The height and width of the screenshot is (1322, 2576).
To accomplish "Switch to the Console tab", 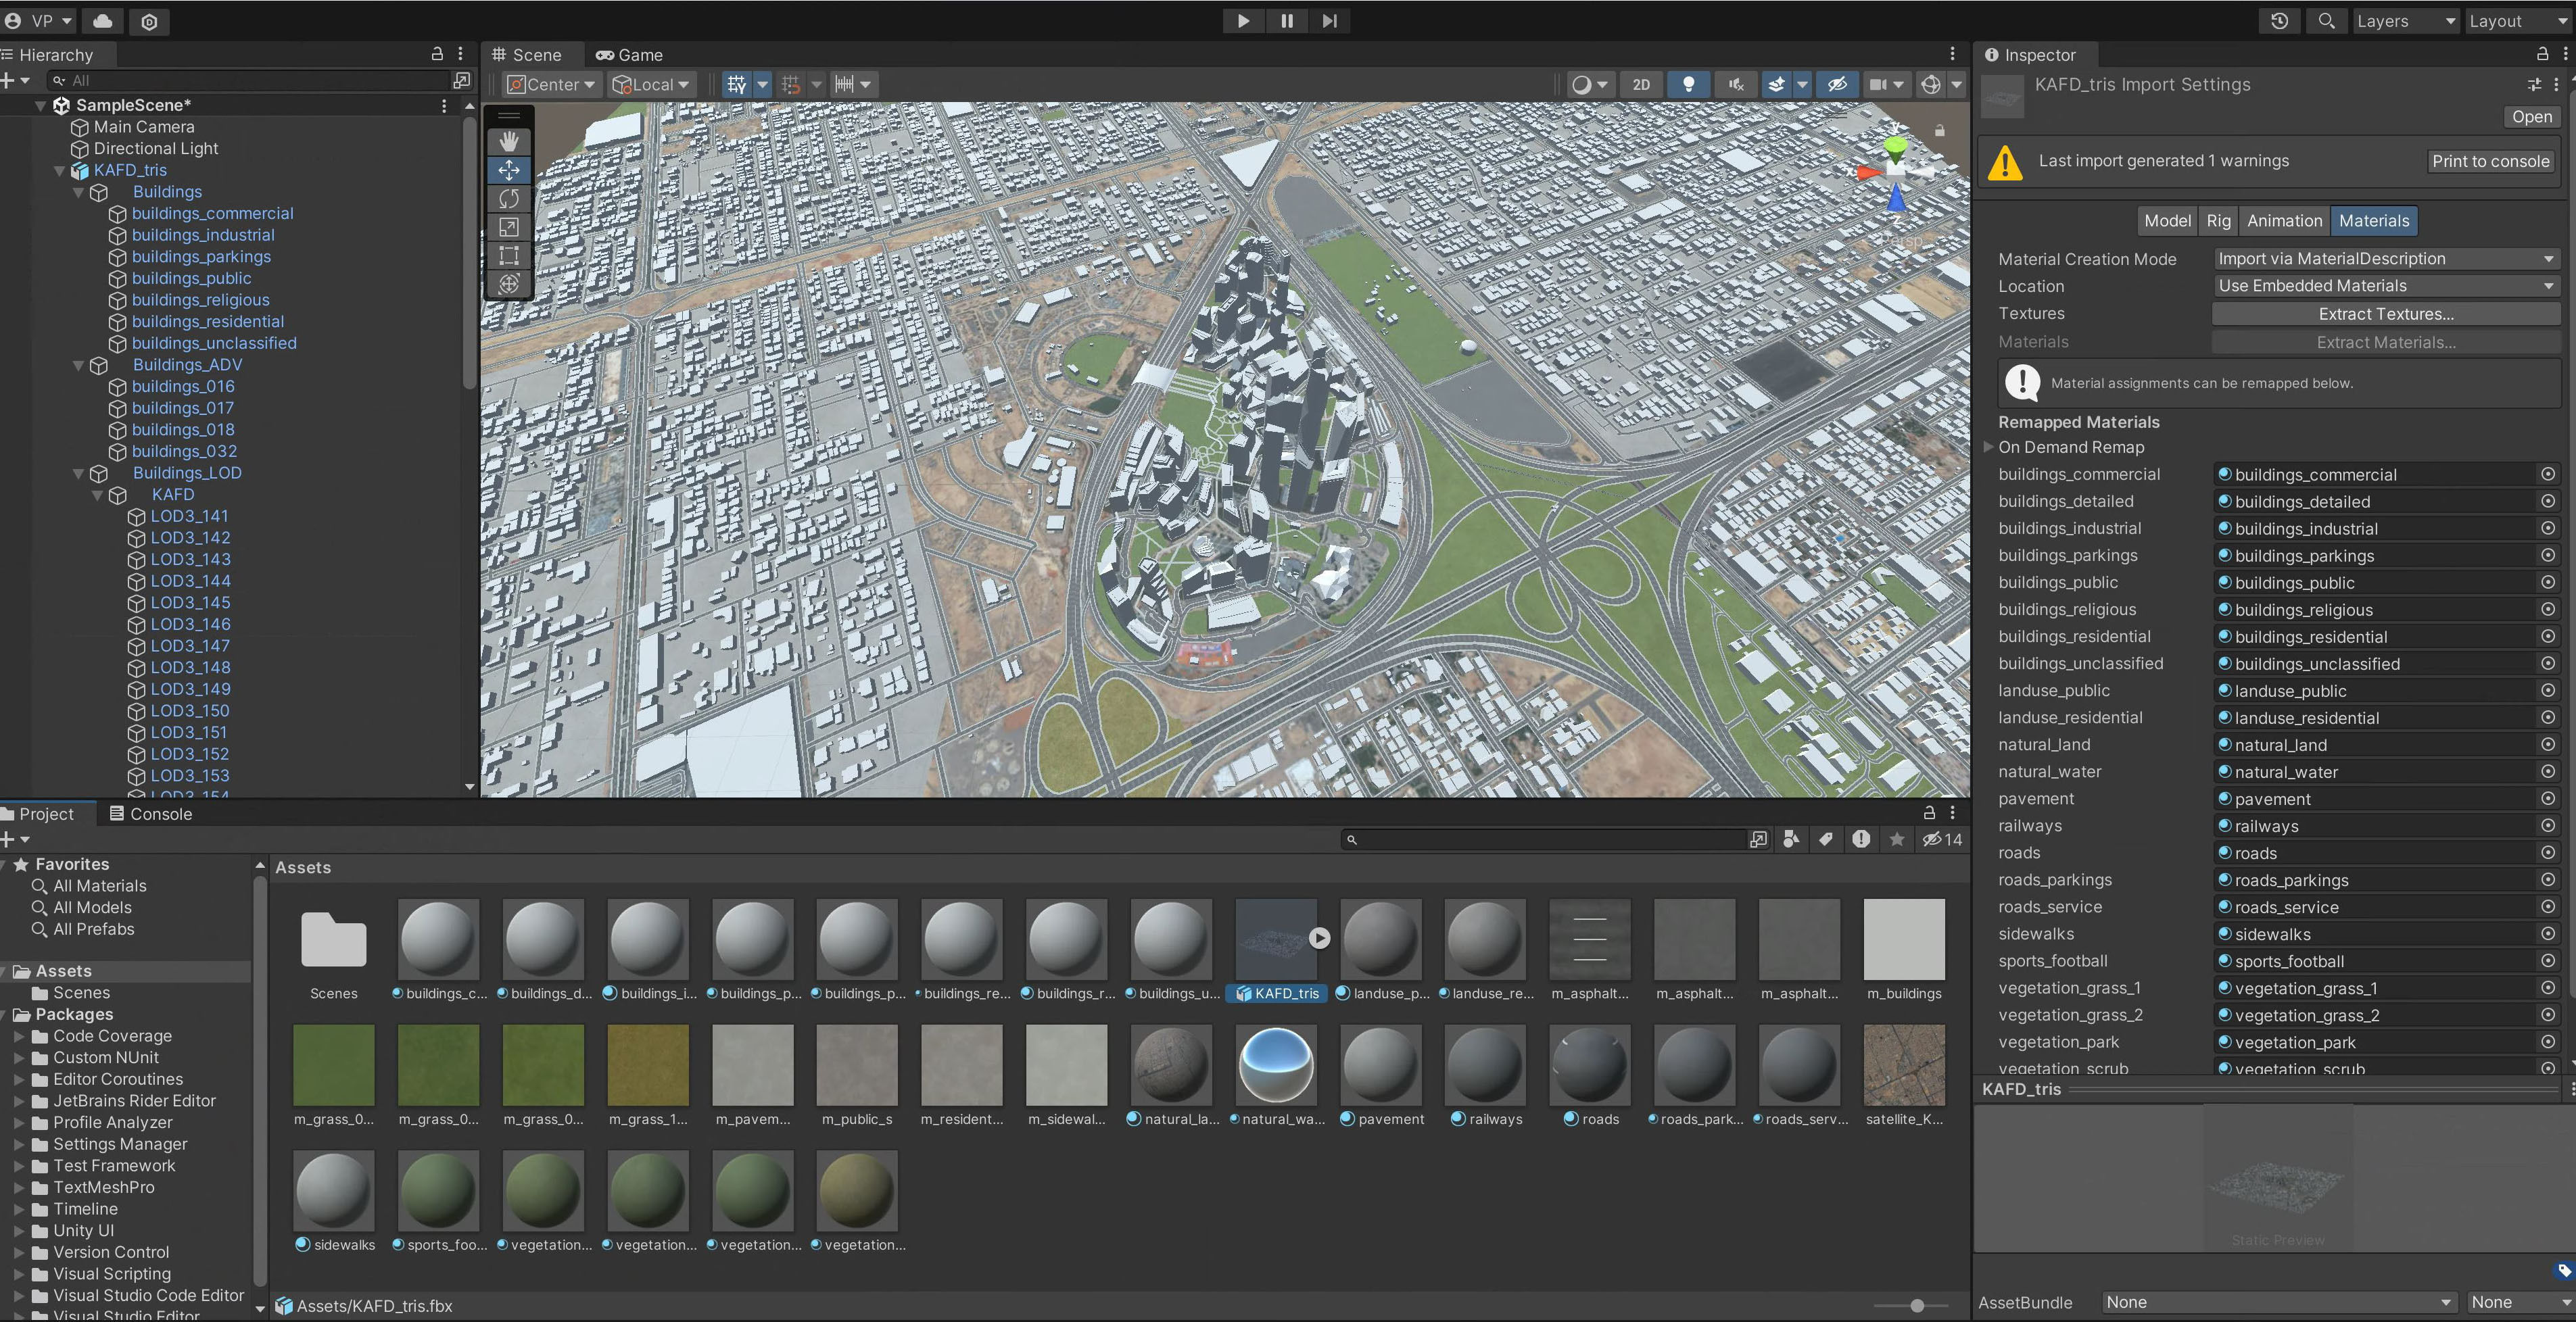I will click(x=151, y=814).
